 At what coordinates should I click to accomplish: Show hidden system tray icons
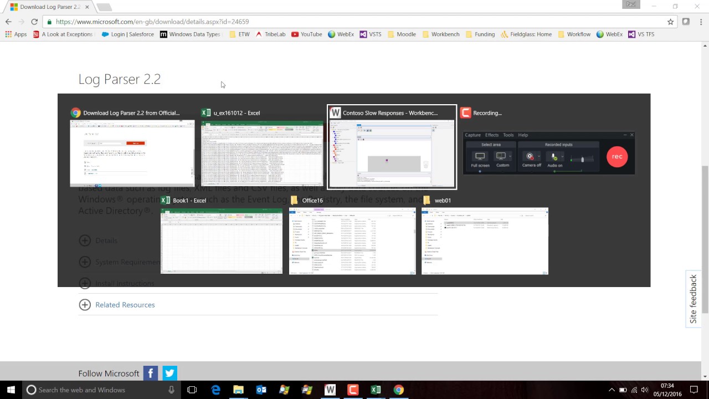point(612,390)
